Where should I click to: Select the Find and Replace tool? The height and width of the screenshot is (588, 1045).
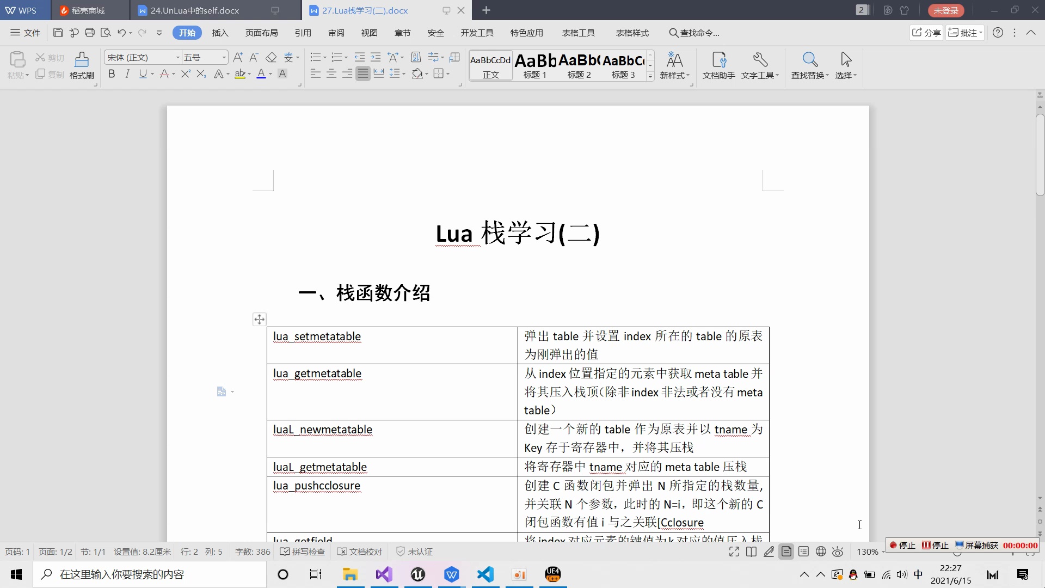coord(810,65)
